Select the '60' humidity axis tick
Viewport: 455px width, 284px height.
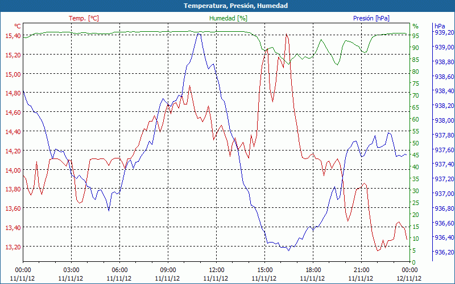click(416, 119)
